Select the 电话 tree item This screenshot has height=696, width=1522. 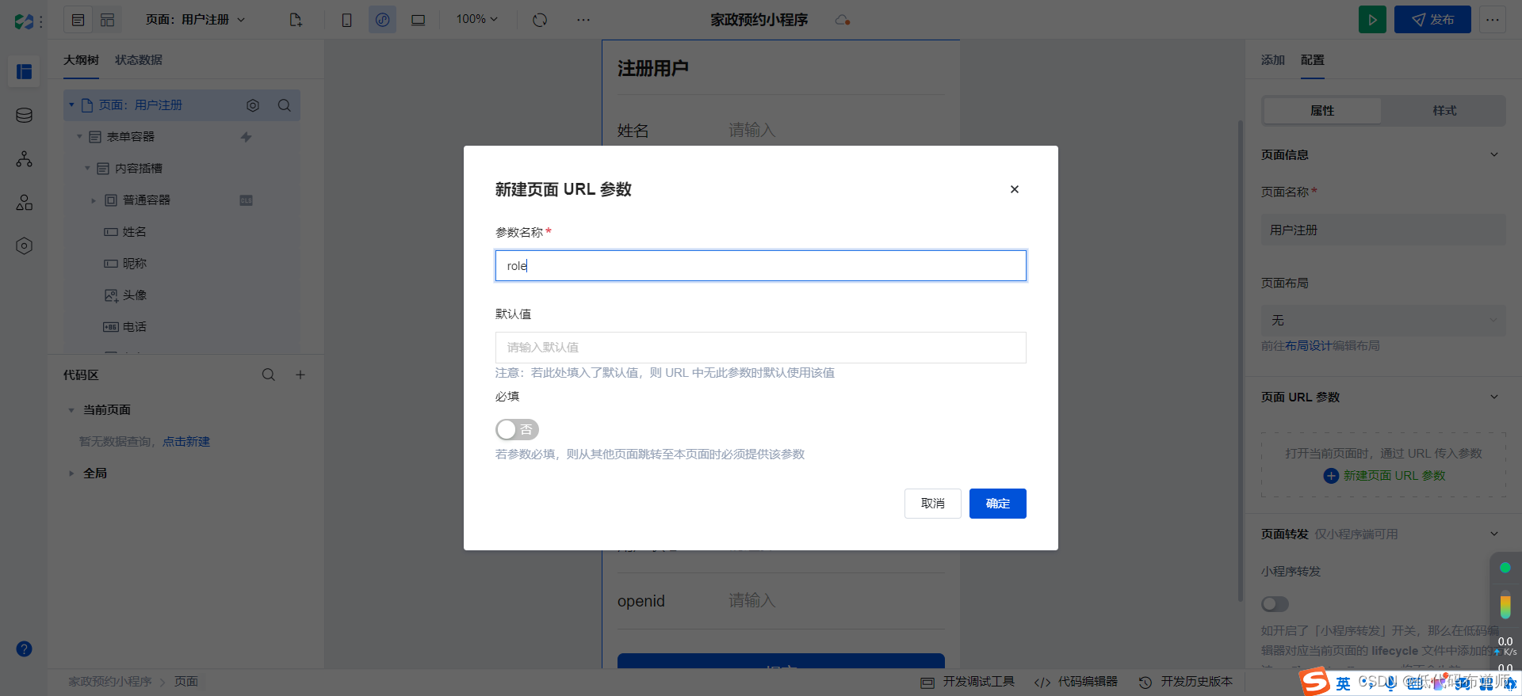point(135,327)
